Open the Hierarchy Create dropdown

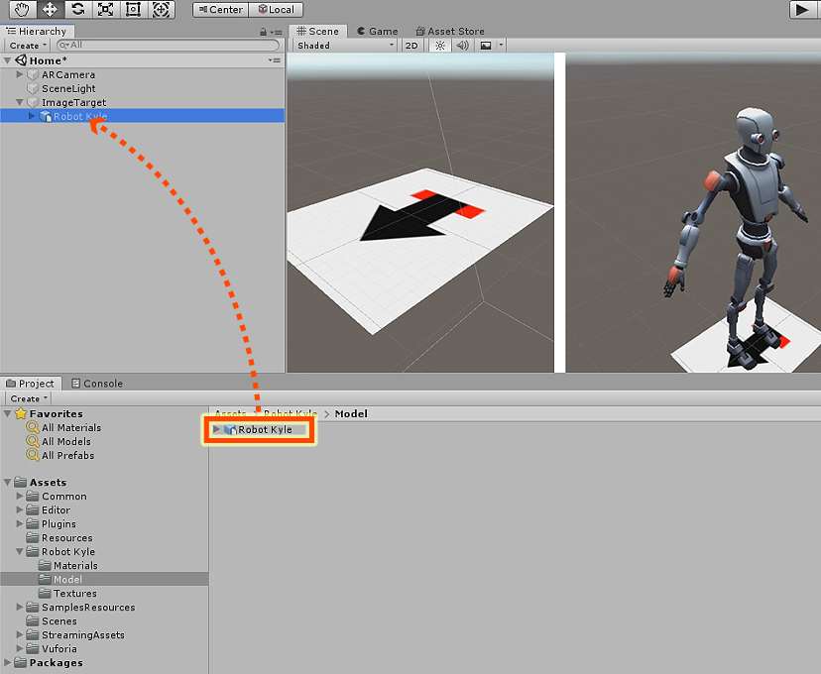[28, 46]
